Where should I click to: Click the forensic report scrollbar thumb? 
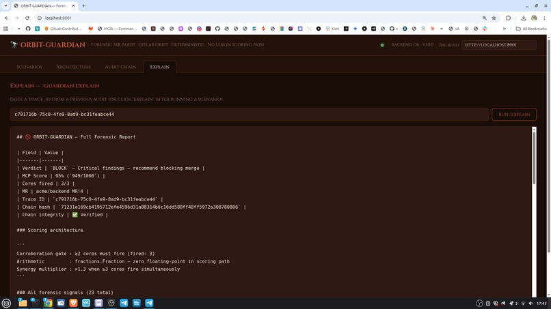(x=534, y=158)
